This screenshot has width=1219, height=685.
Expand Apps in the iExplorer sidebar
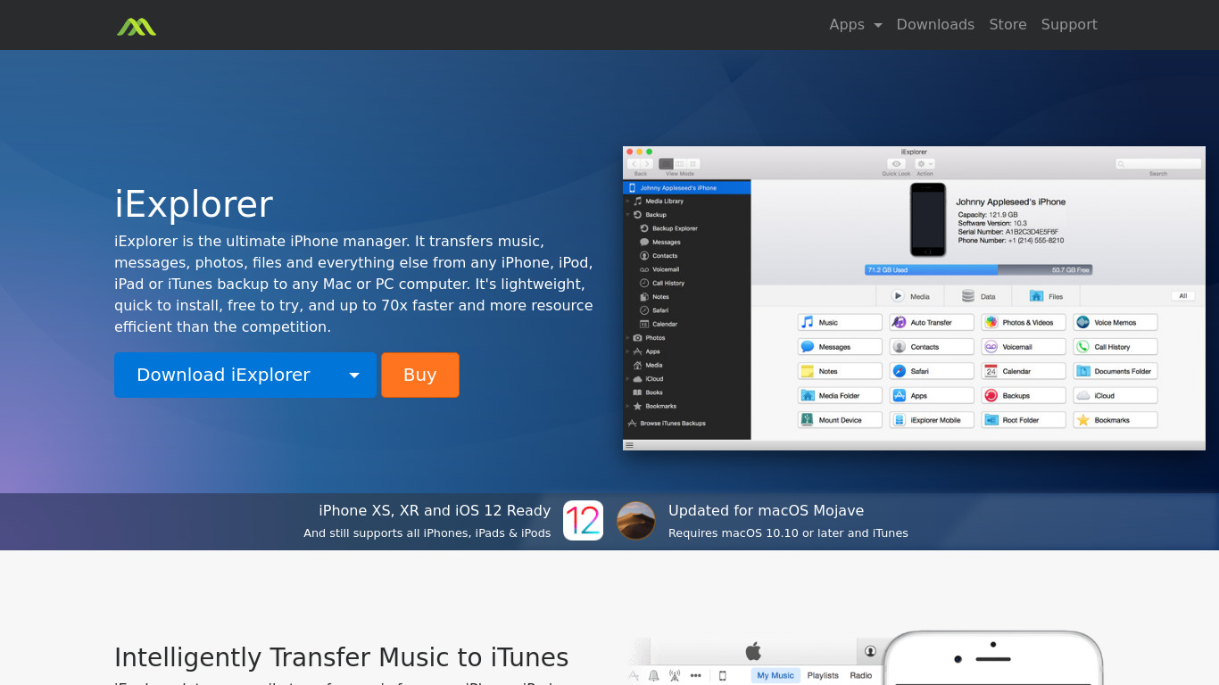[627, 351]
